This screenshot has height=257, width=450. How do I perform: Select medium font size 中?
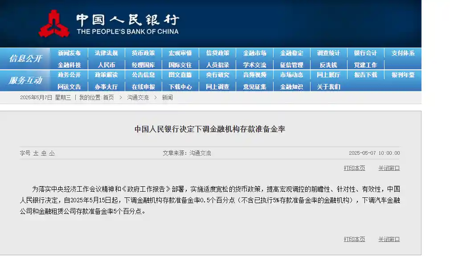click(x=43, y=153)
